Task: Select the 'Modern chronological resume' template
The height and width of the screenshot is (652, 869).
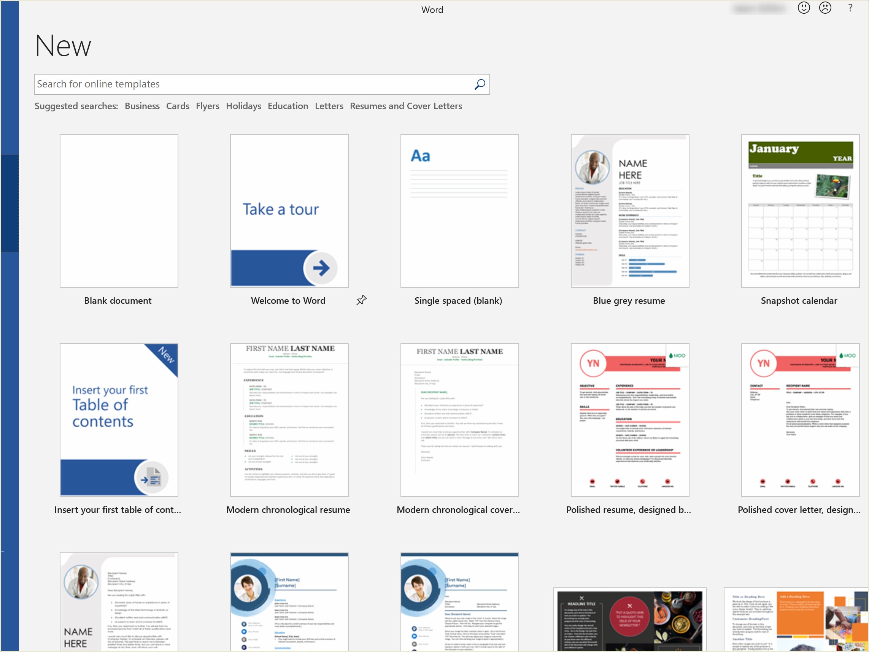Action: click(288, 420)
